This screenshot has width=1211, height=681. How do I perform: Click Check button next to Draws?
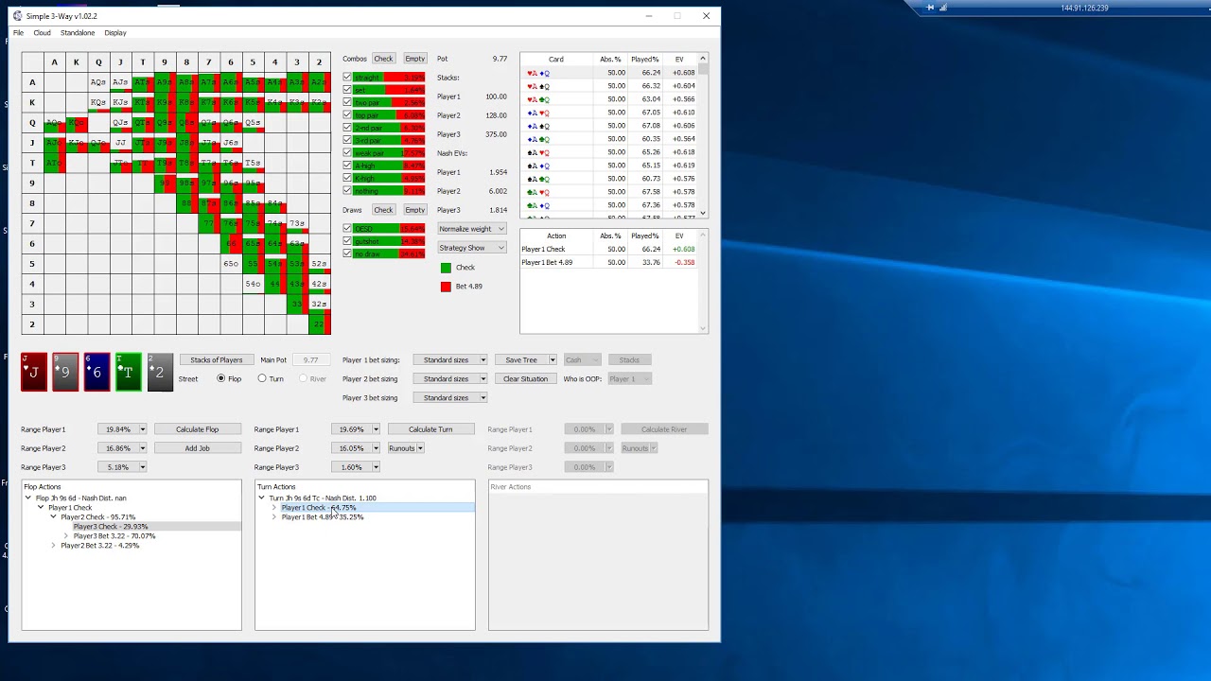(x=383, y=210)
